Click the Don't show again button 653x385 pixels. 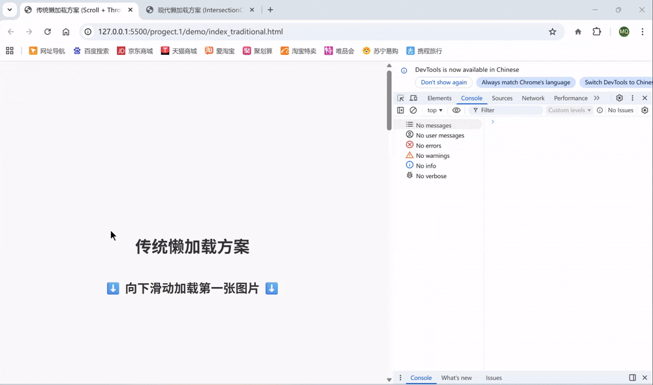coord(443,82)
